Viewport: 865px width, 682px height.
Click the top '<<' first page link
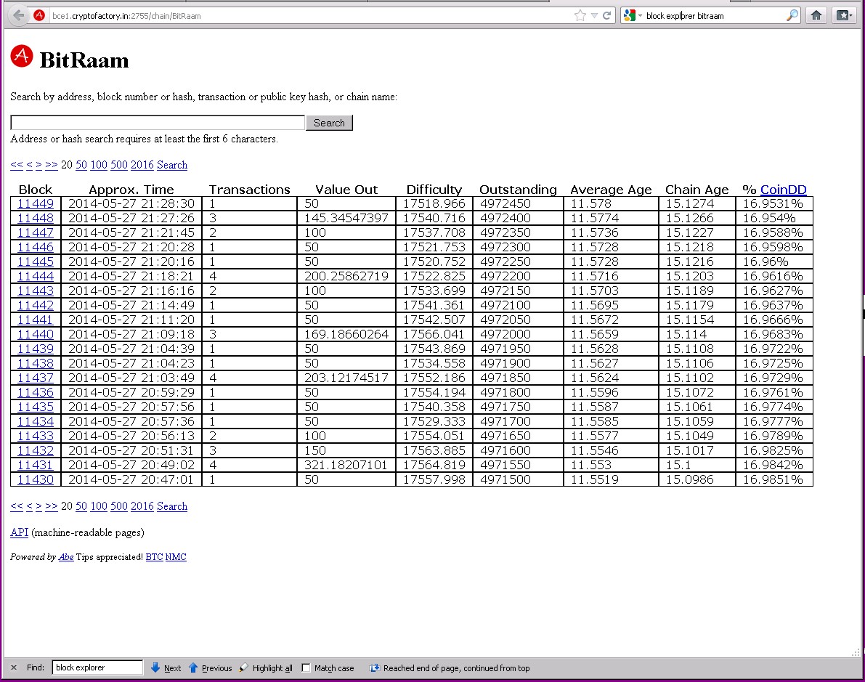click(17, 165)
